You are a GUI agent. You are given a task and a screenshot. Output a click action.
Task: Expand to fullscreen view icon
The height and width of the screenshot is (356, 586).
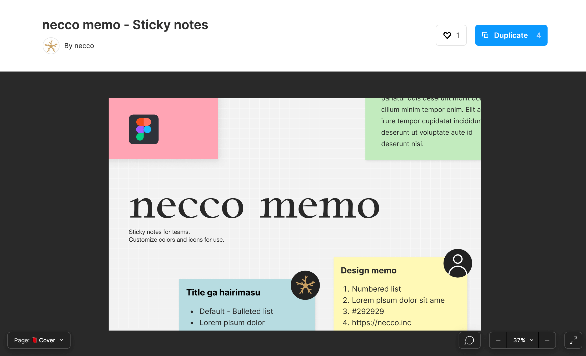[x=573, y=340]
